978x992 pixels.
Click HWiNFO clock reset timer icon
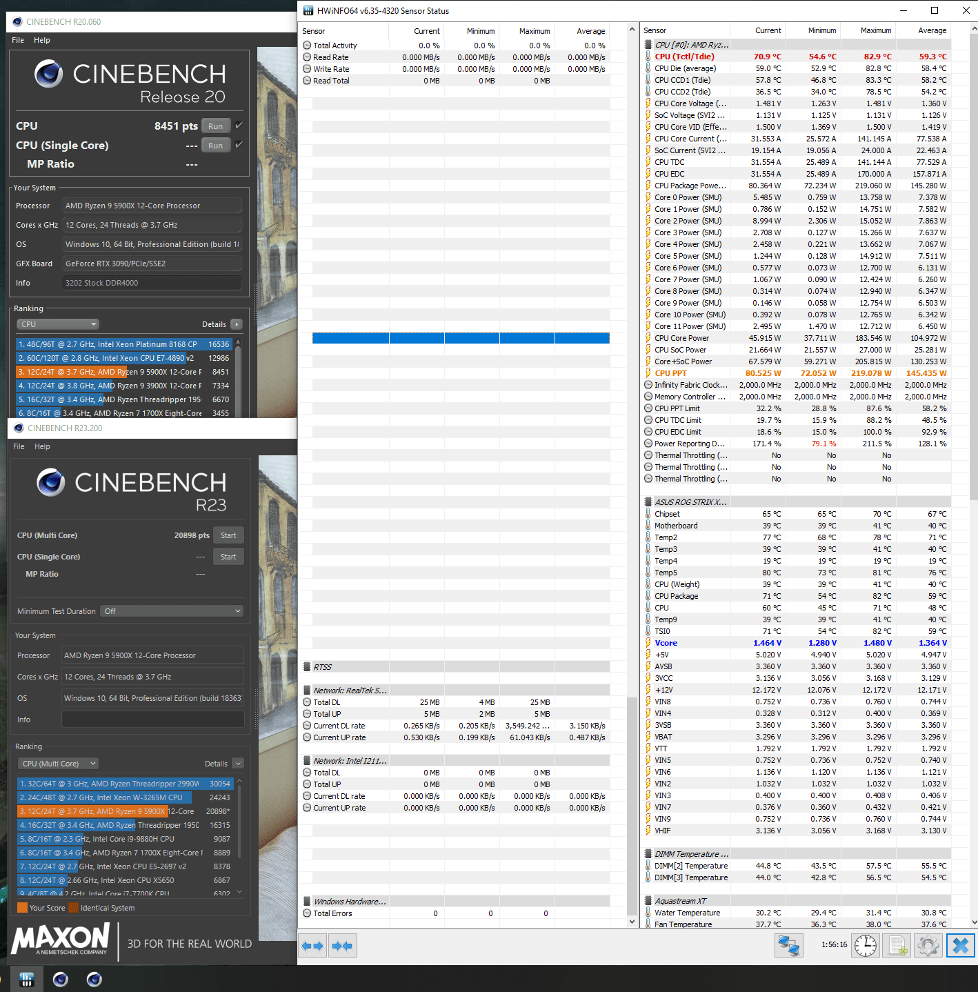click(x=866, y=945)
